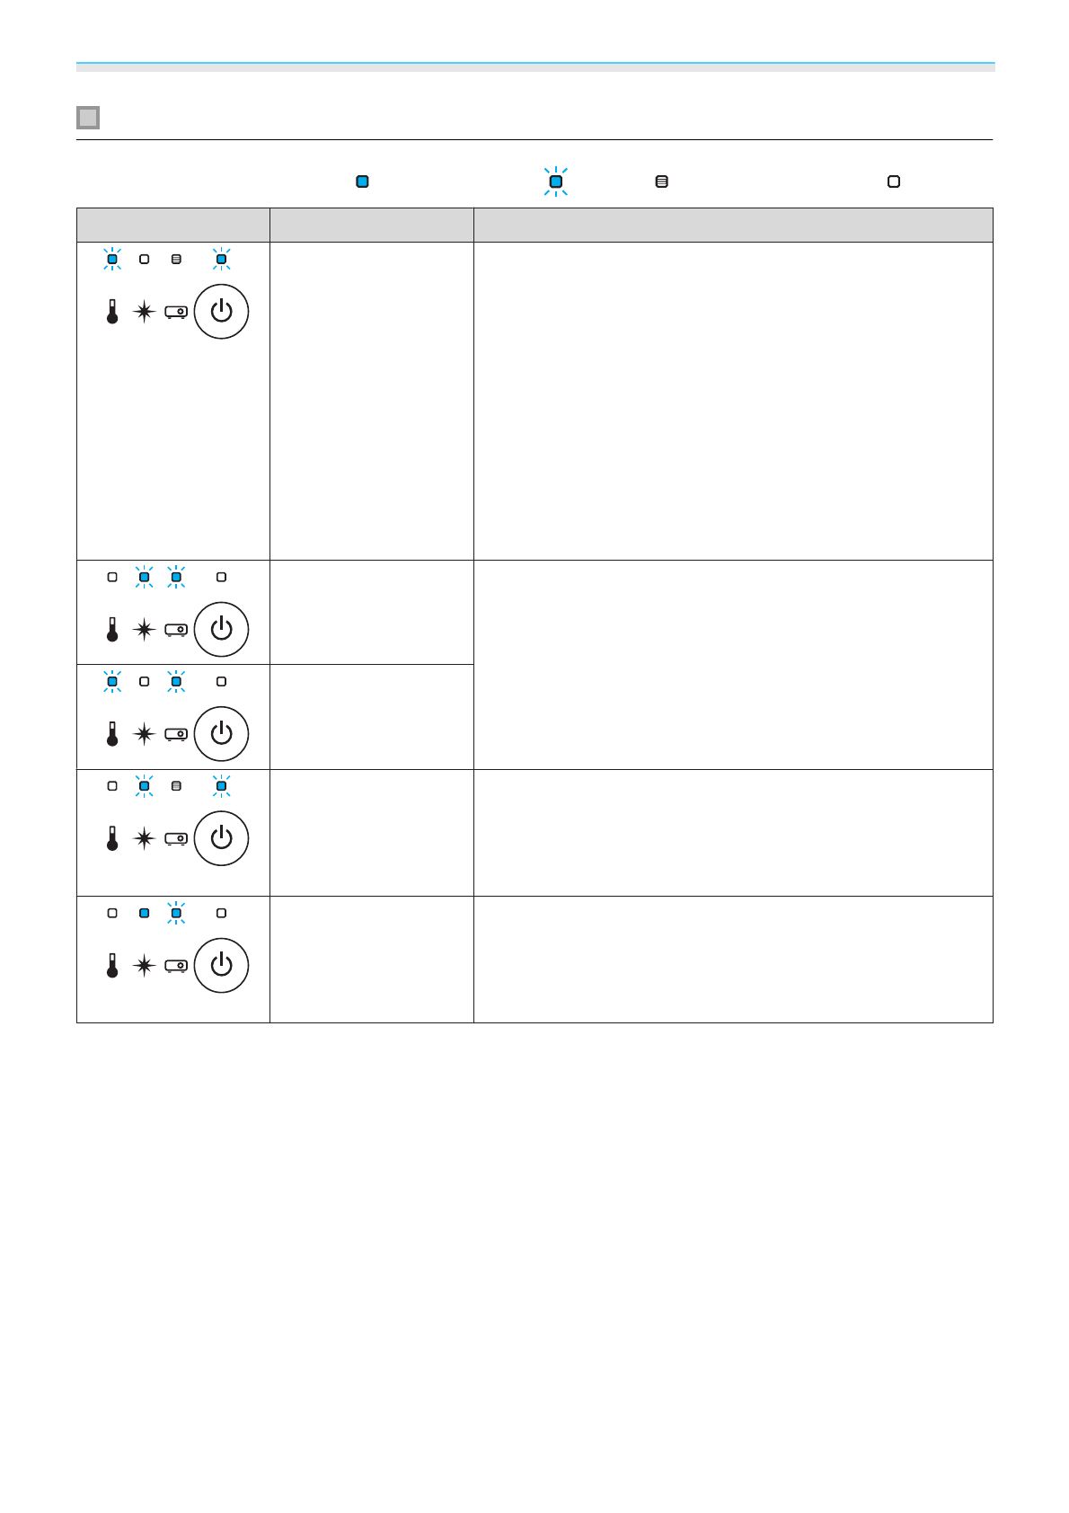Click the power button in the last table row

point(221,966)
